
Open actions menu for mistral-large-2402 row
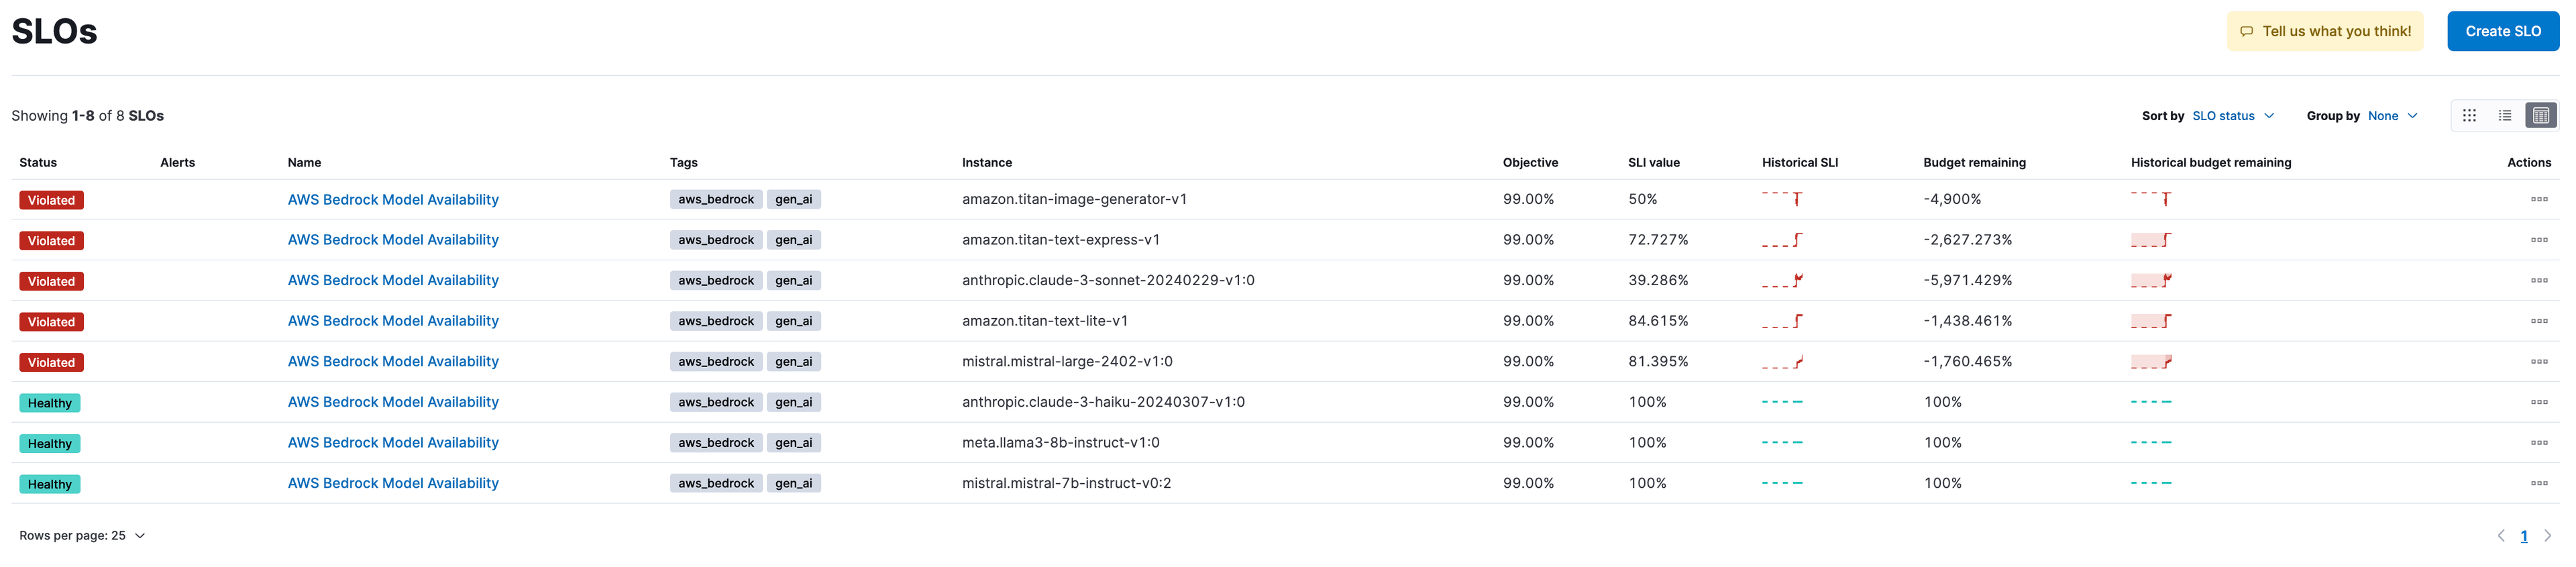(2538, 362)
